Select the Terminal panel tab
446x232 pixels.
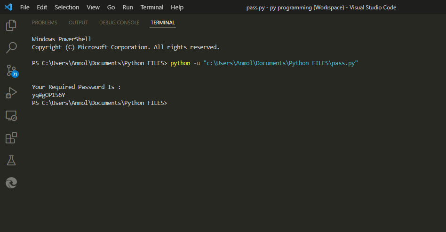(x=163, y=22)
